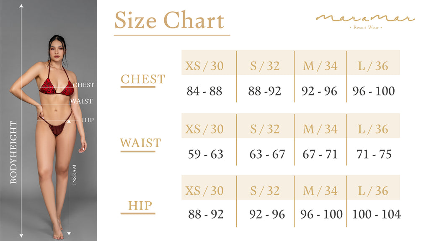Click the Resort Wear tagline
The height and width of the screenshot is (241, 429).
[x=366, y=28]
